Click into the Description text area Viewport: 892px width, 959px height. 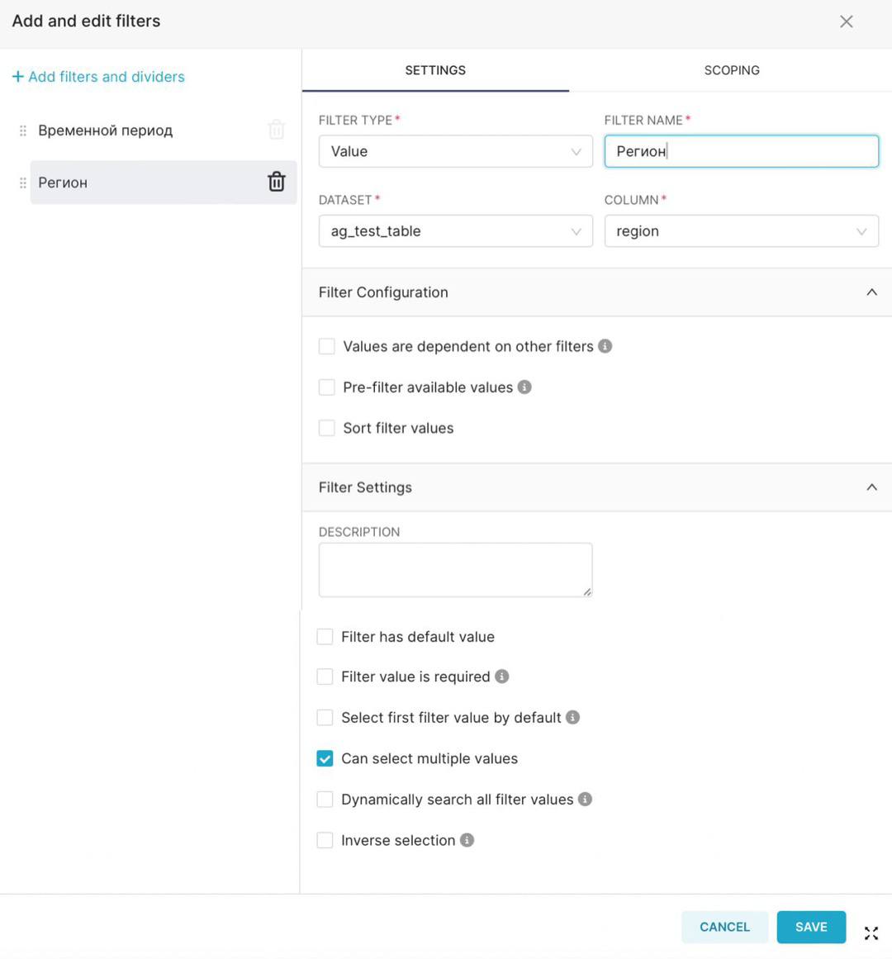pyautogui.click(x=455, y=570)
